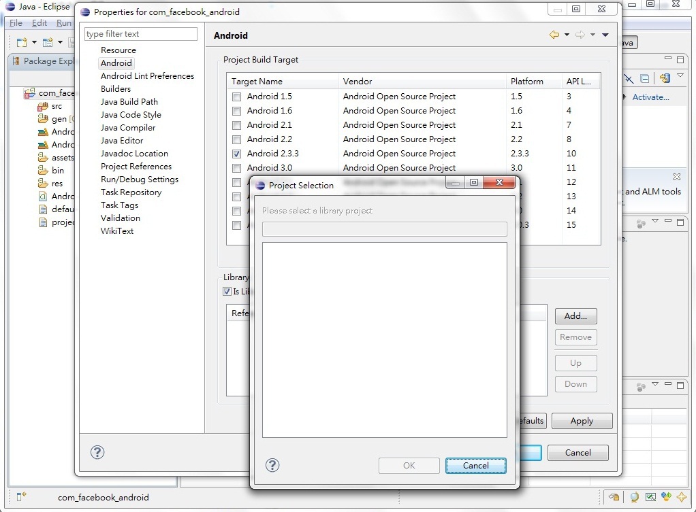
Task: Cancel the Project Selection dialog
Action: tap(475, 466)
